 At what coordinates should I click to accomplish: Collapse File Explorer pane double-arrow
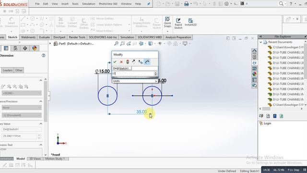point(260,37)
